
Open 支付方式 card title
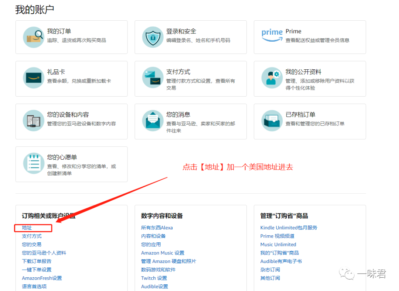(x=178, y=72)
